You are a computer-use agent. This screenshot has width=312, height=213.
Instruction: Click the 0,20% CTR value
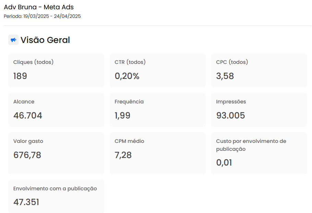click(127, 76)
